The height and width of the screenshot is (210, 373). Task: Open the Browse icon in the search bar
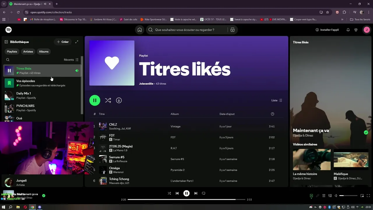point(232,30)
